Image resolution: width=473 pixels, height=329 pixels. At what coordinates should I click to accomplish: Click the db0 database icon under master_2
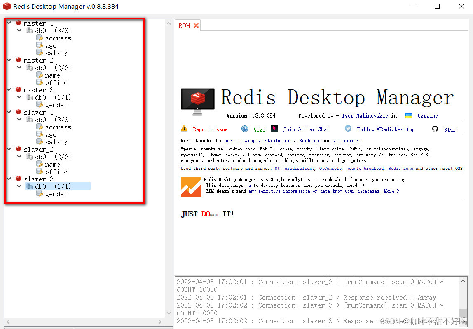coord(29,67)
